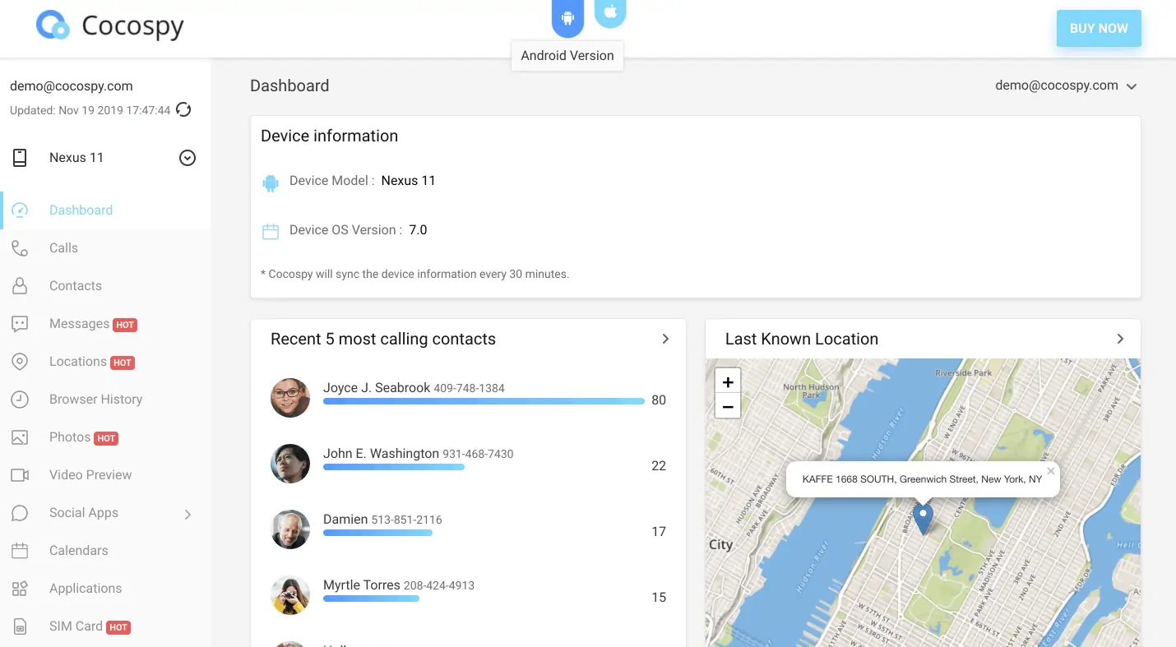The width and height of the screenshot is (1176, 647).
Task: Open the demo@cocospy.com account dropdown
Action: 1065,85
